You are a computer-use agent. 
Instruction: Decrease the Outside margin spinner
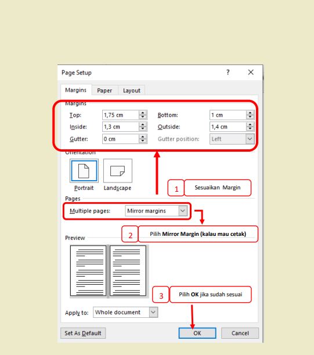pos(250,129)
